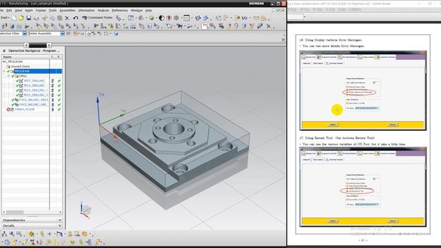The height and width of the screenshot is (248, 441).
Task: Open the Command Finder tool
Action: pyautogui.click(x=97, y=18)
